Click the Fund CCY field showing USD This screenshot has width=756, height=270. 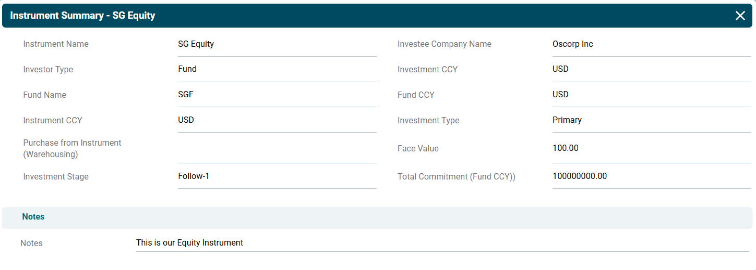pos(560,95)
